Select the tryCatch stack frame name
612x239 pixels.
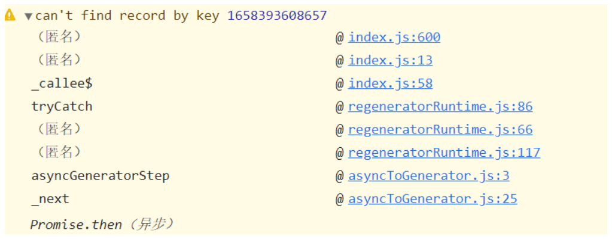62,107
